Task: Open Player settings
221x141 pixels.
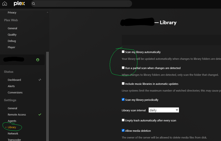Action: tap(11, 47)
